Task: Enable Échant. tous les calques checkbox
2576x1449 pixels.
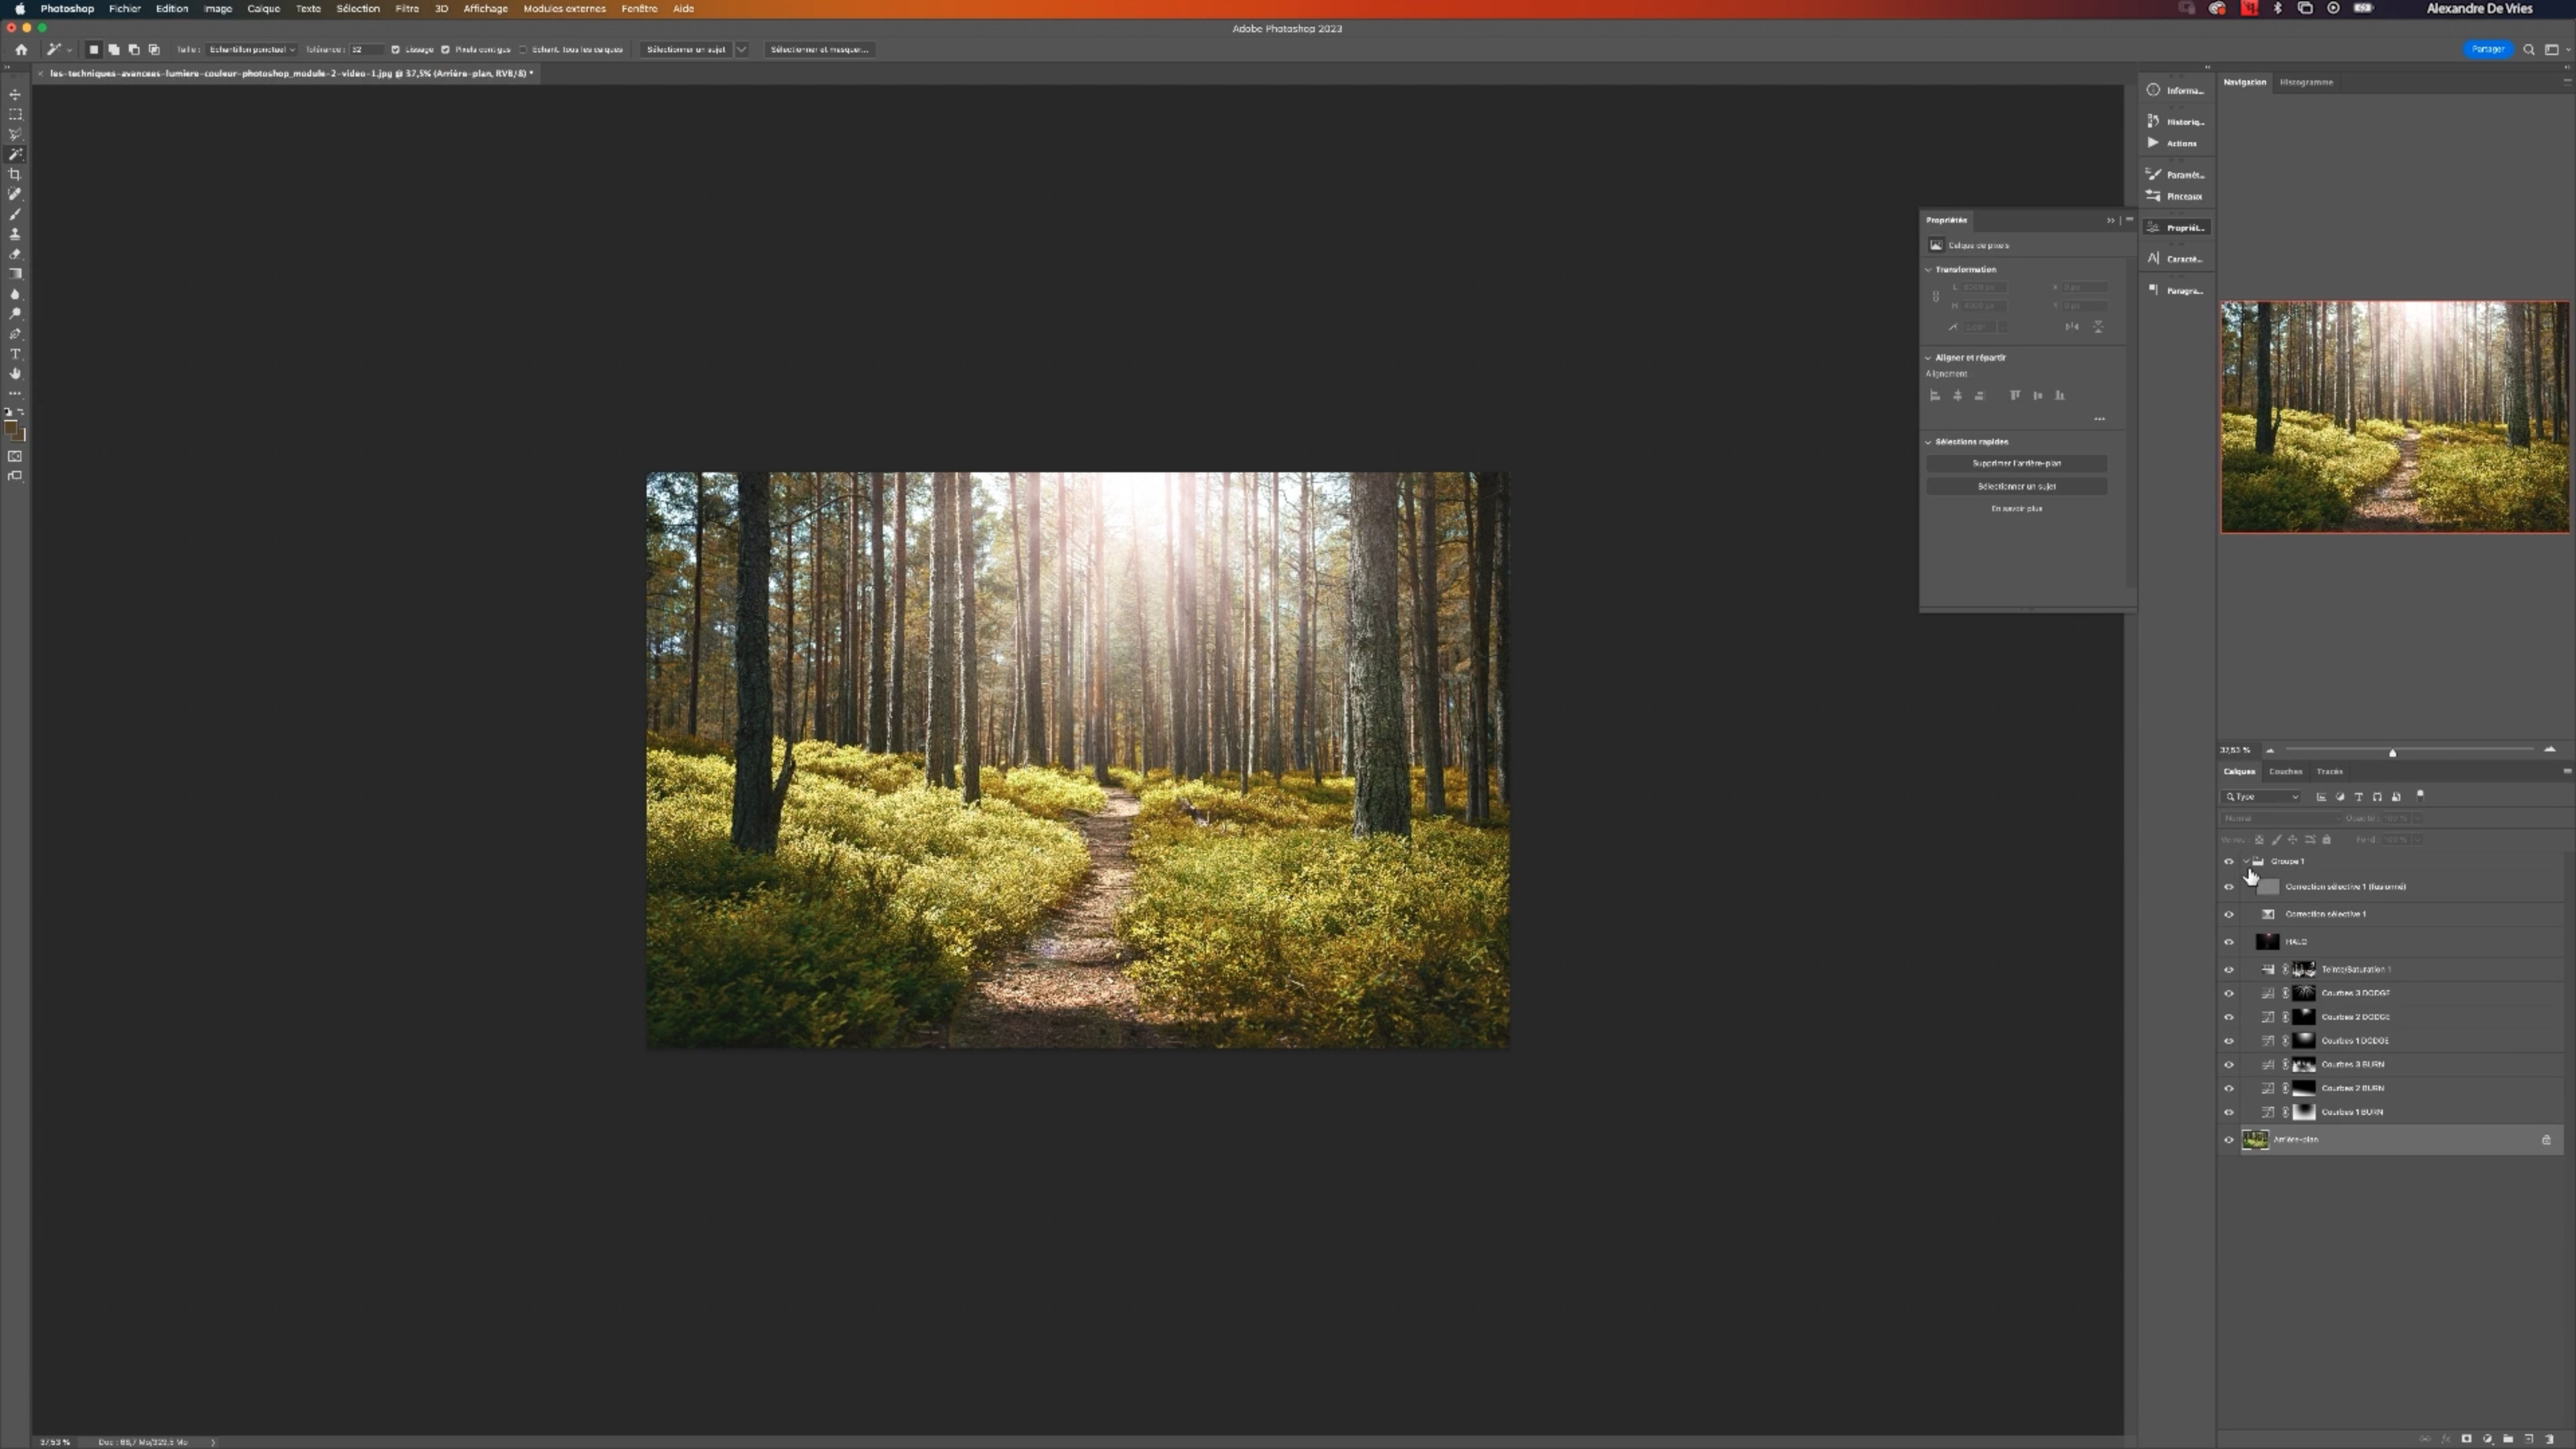Action: click(523, 49)
